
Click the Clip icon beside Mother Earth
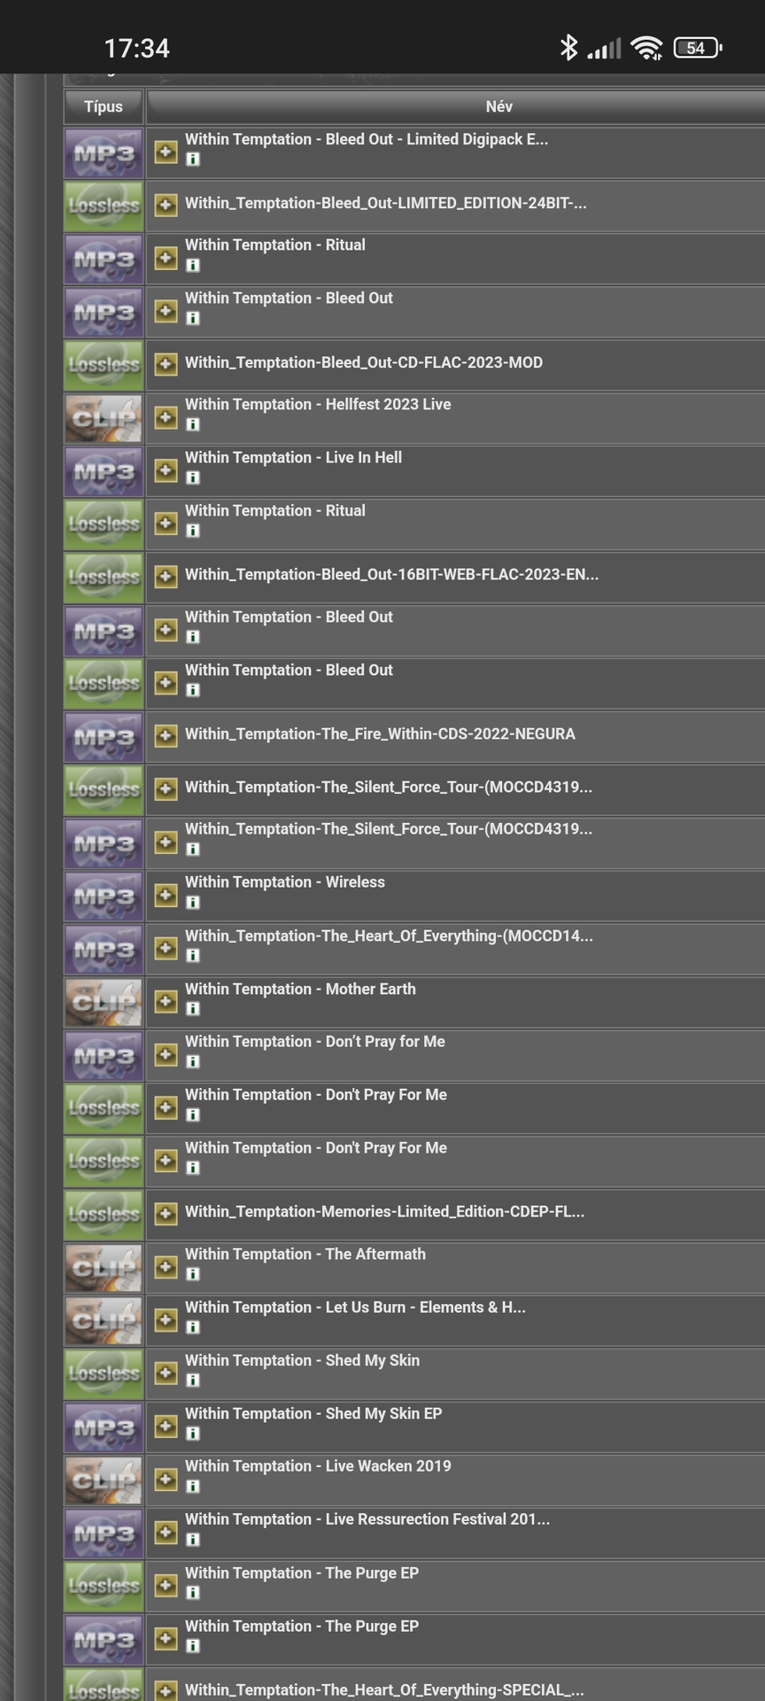[x=104, y=1003]
